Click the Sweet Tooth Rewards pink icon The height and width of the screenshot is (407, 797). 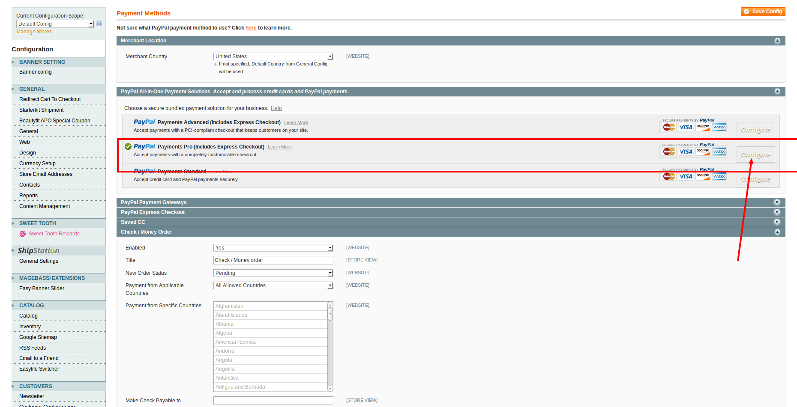(x=23, y=234)
